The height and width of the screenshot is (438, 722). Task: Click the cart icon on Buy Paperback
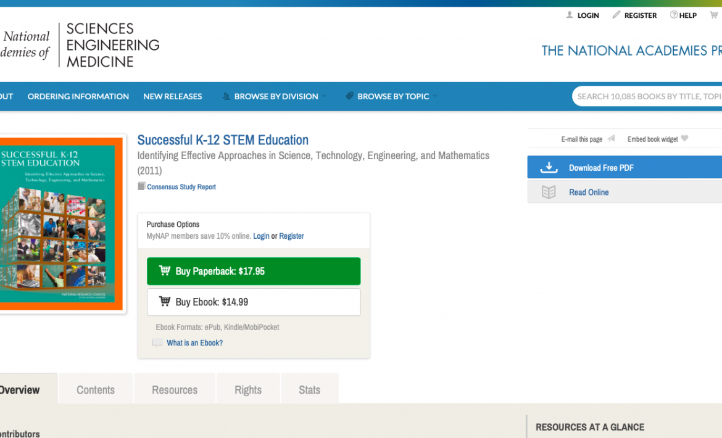[164, 271]
